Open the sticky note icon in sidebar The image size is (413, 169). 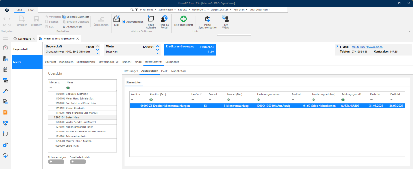[5, 134]
